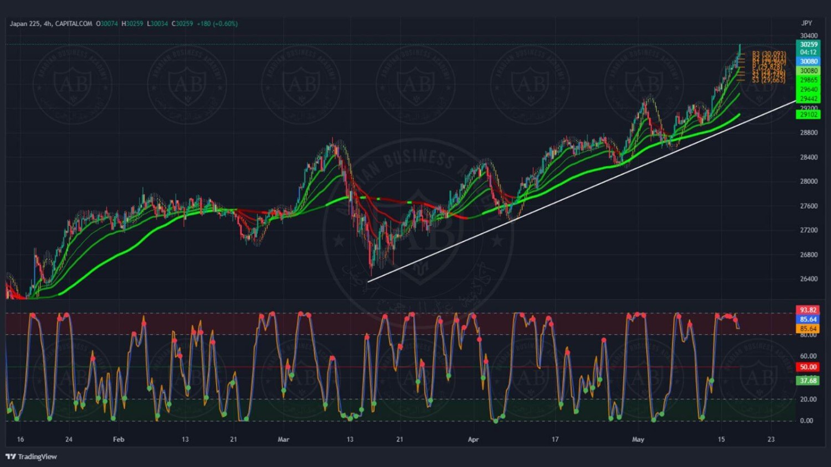This screenshot has width=831, height=467.
Task: Click the TradingView logo
Action: point(31,456)
